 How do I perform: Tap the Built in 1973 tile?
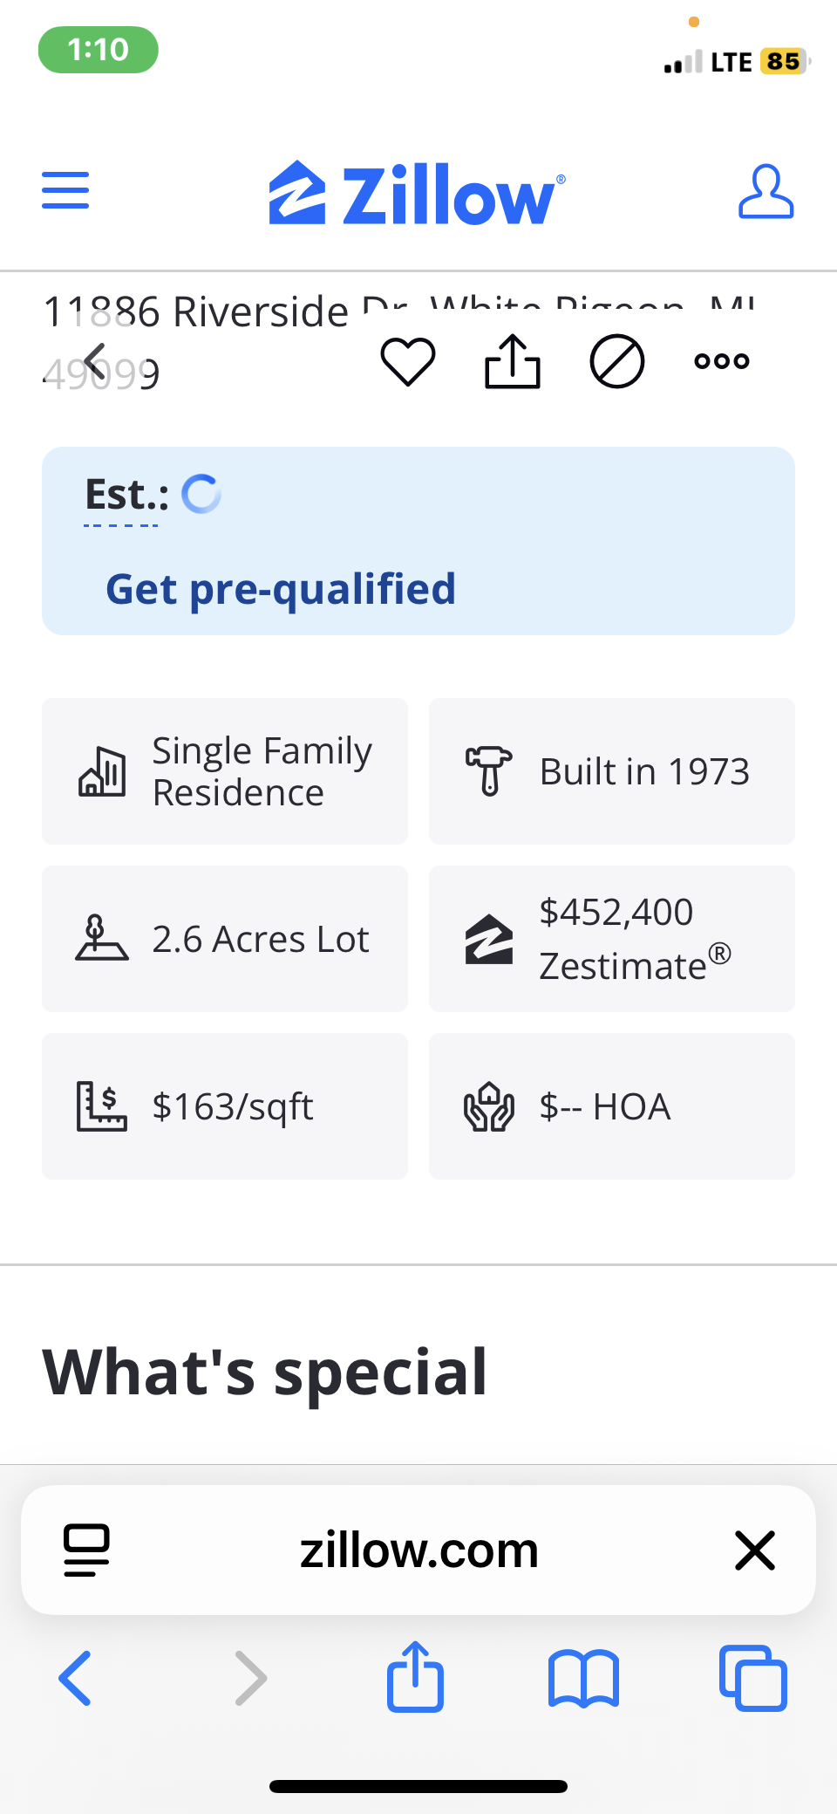pyautogui.click(x=612, y=771)
